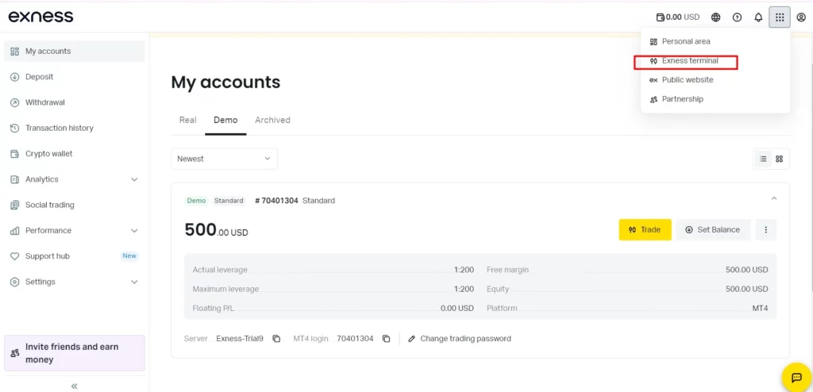The width and height of the screenshot is (813, 392).
Task: Open the notifications bell
Action: (x=758, y=17)
